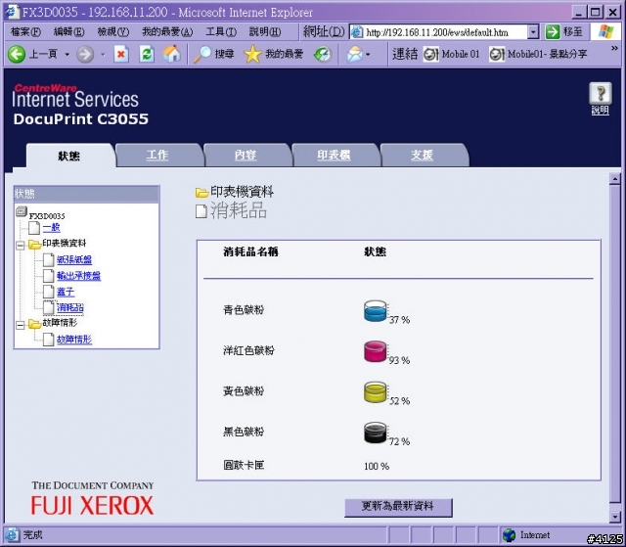Image resolution: width=626 pixels, height=547 pixels.
Task: Click Mobile01-景點分享 links bar shortcut
Action: click(538, 54)
